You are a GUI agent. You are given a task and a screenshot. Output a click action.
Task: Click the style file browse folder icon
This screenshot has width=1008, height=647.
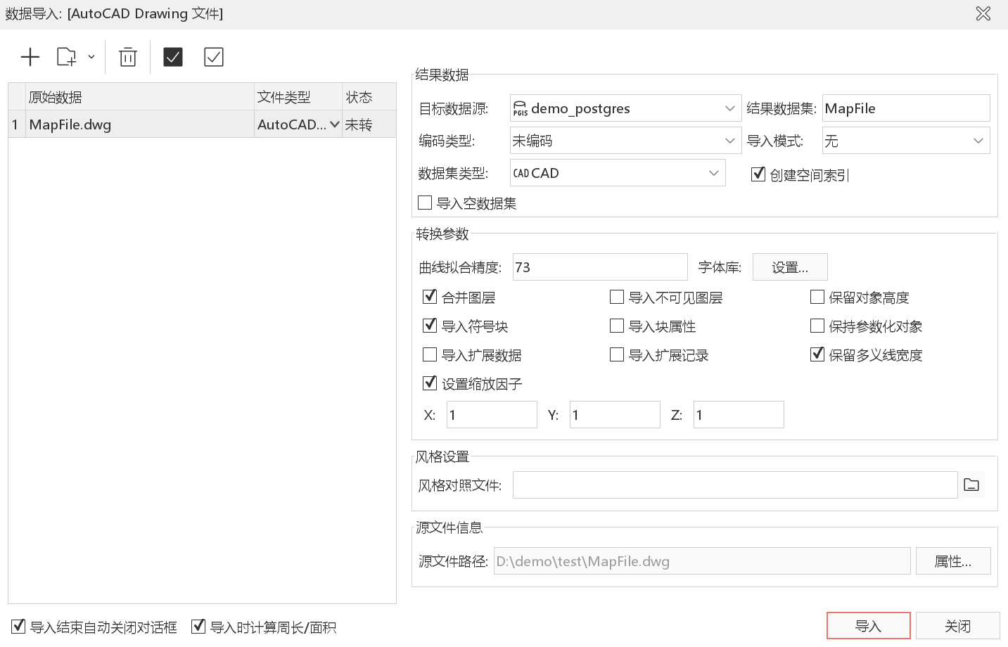(971, 485)
